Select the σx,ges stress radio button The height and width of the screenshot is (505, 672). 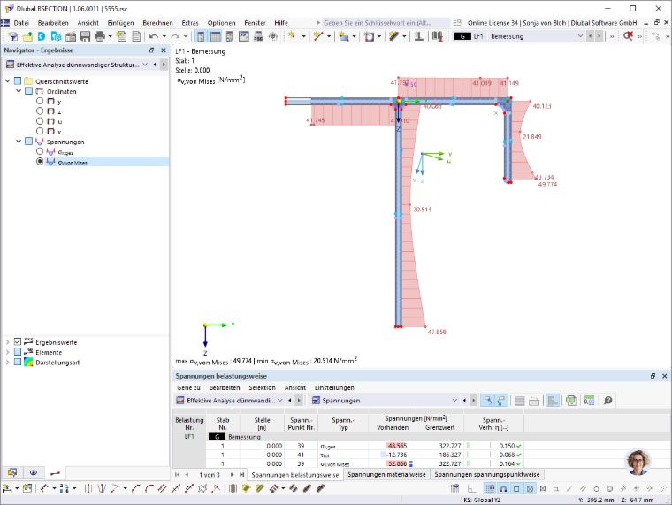click(x=40, y=151)
